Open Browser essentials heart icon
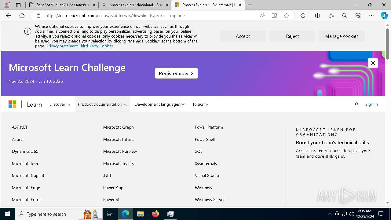This screenshot has height=220, width=391. 358,16
